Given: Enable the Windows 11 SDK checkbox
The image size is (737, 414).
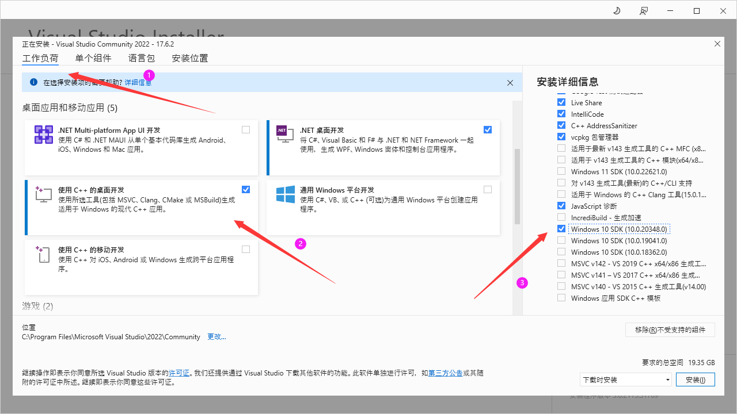Looking at the screenshot, I should 561,171.
